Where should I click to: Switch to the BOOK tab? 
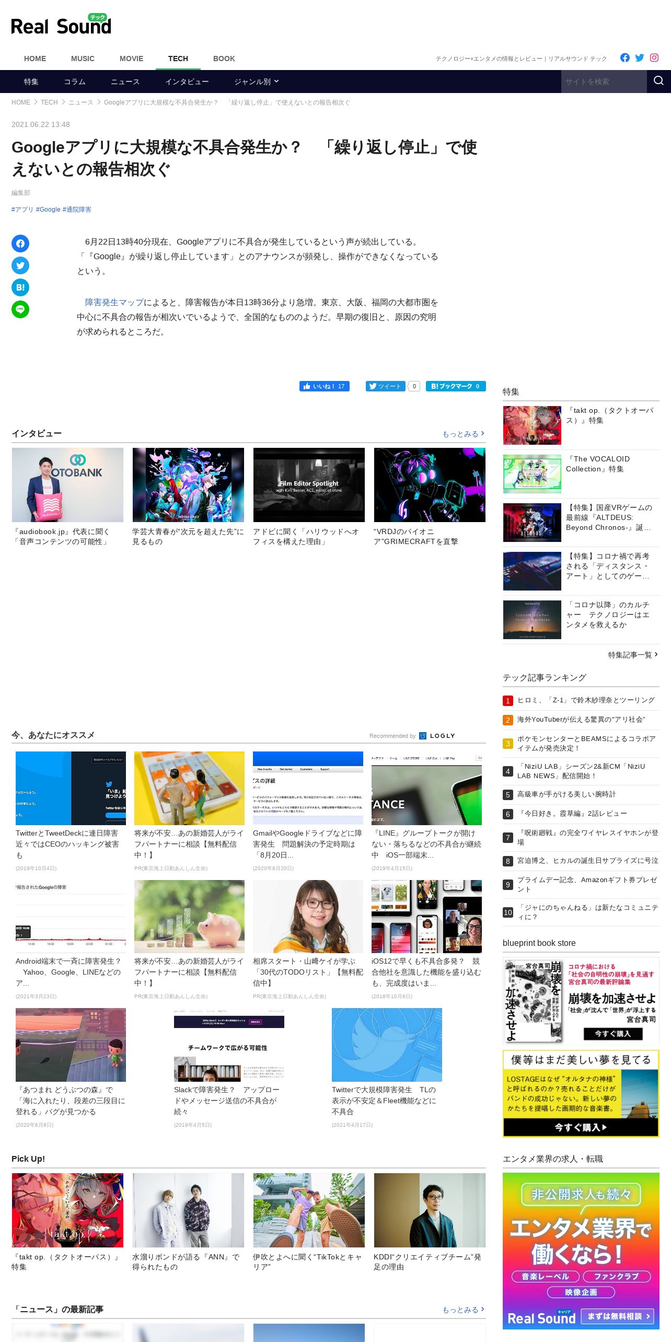[x=224, y=59]
